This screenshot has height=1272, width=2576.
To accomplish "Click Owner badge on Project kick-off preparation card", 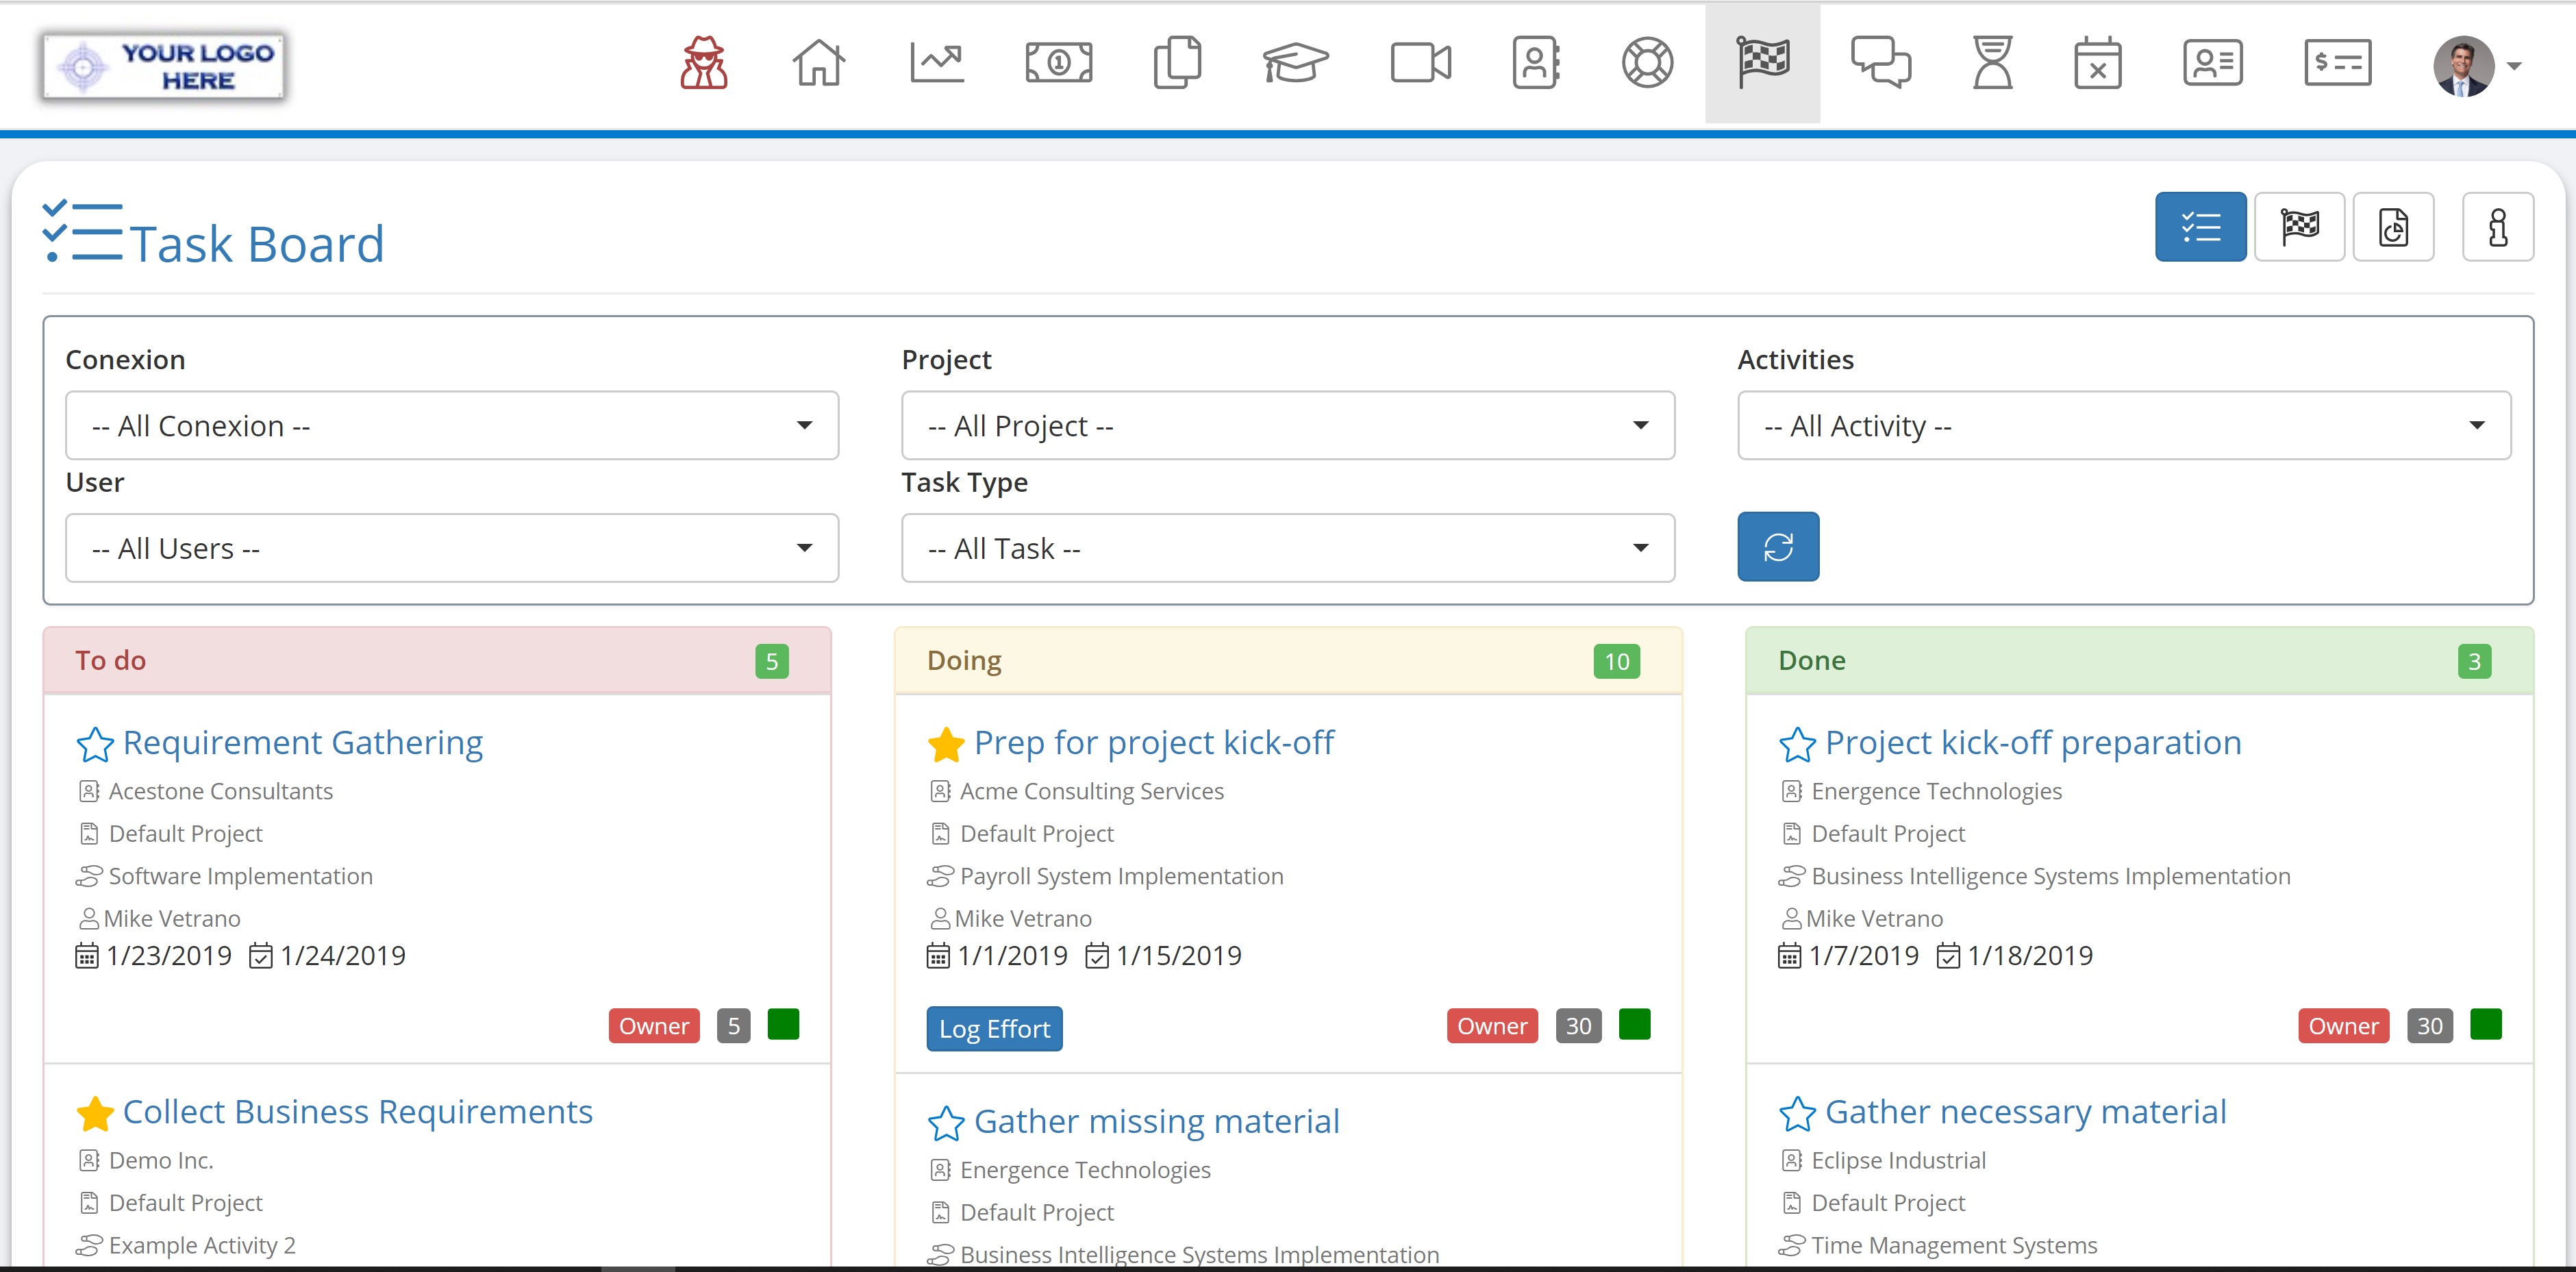I will pyautogui.click(x=2343, y=1026).
